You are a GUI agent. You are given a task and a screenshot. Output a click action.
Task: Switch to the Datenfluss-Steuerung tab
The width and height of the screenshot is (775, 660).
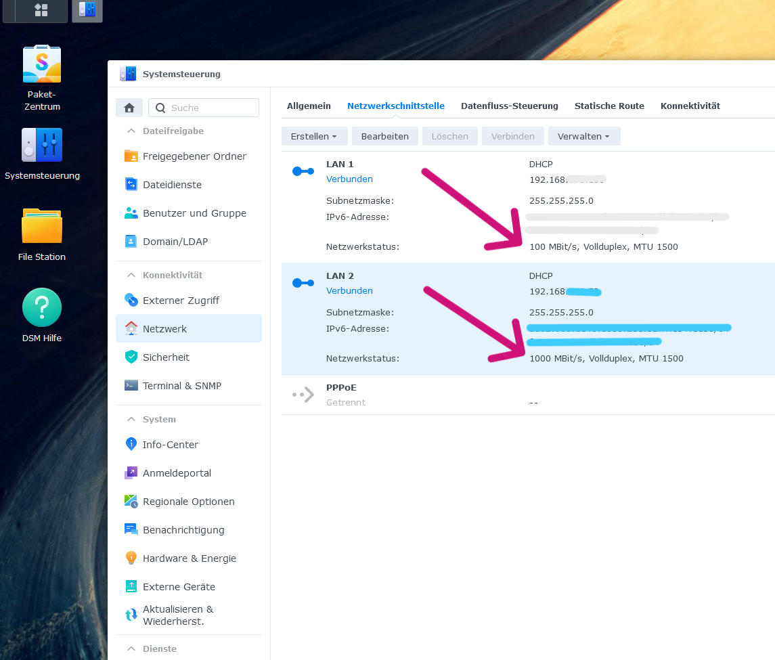(x=509, y=106)
